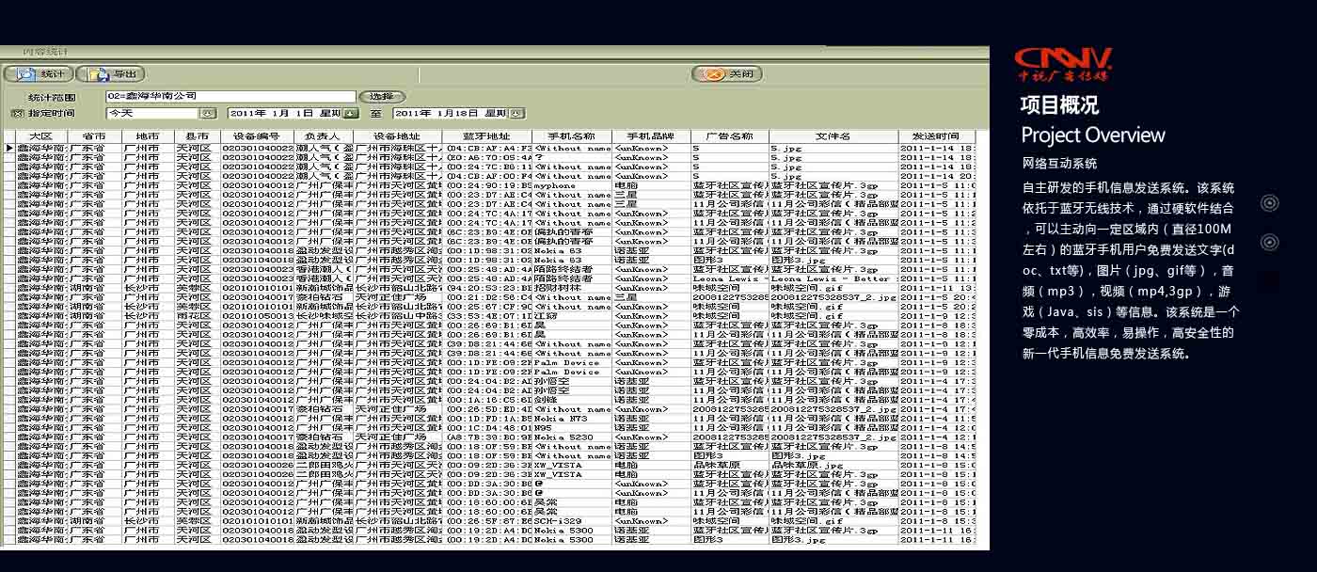Click the 选择 button beside the scope field

pyautogui.click(x=381, y=97)
